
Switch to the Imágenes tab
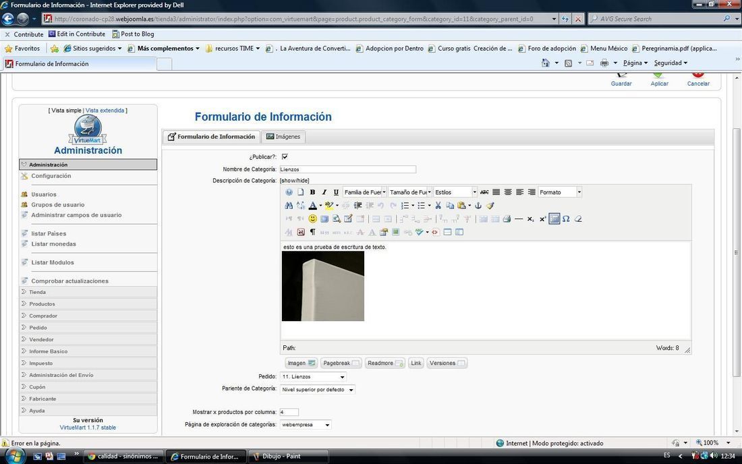[283, 137]
